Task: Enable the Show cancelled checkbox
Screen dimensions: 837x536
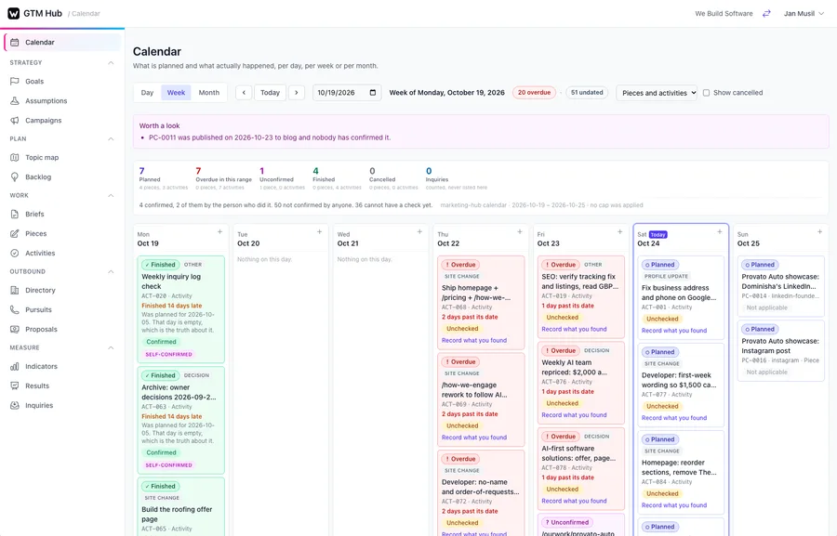Action: 706,93
